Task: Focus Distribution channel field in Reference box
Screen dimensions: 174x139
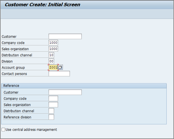Action: [51, 111]
